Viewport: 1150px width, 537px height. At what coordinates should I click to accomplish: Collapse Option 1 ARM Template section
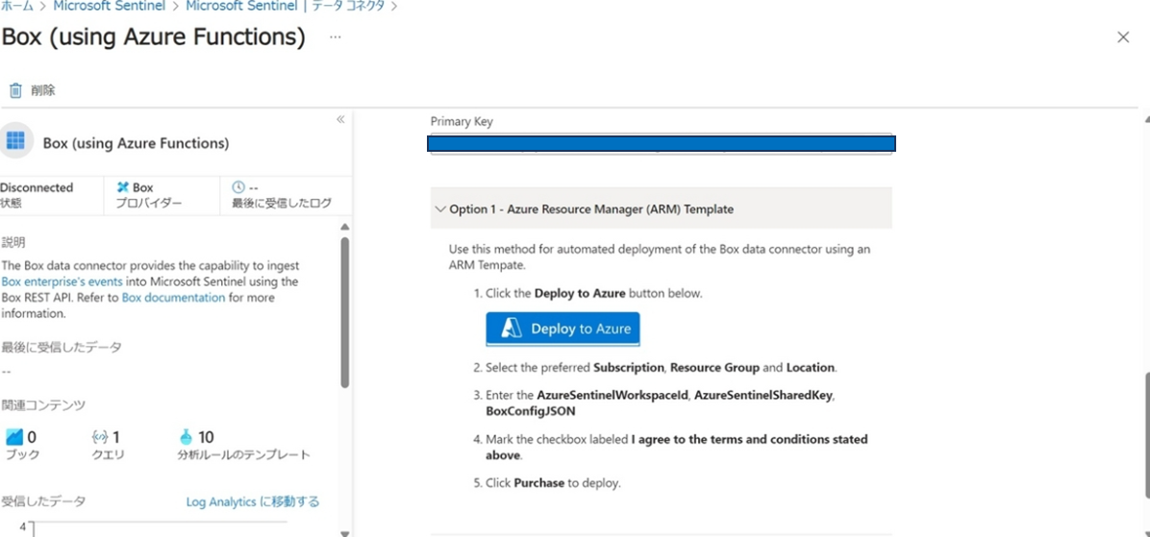point(661,208)
